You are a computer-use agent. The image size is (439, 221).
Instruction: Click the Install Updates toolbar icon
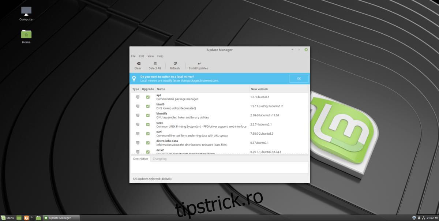click(199, 64)
